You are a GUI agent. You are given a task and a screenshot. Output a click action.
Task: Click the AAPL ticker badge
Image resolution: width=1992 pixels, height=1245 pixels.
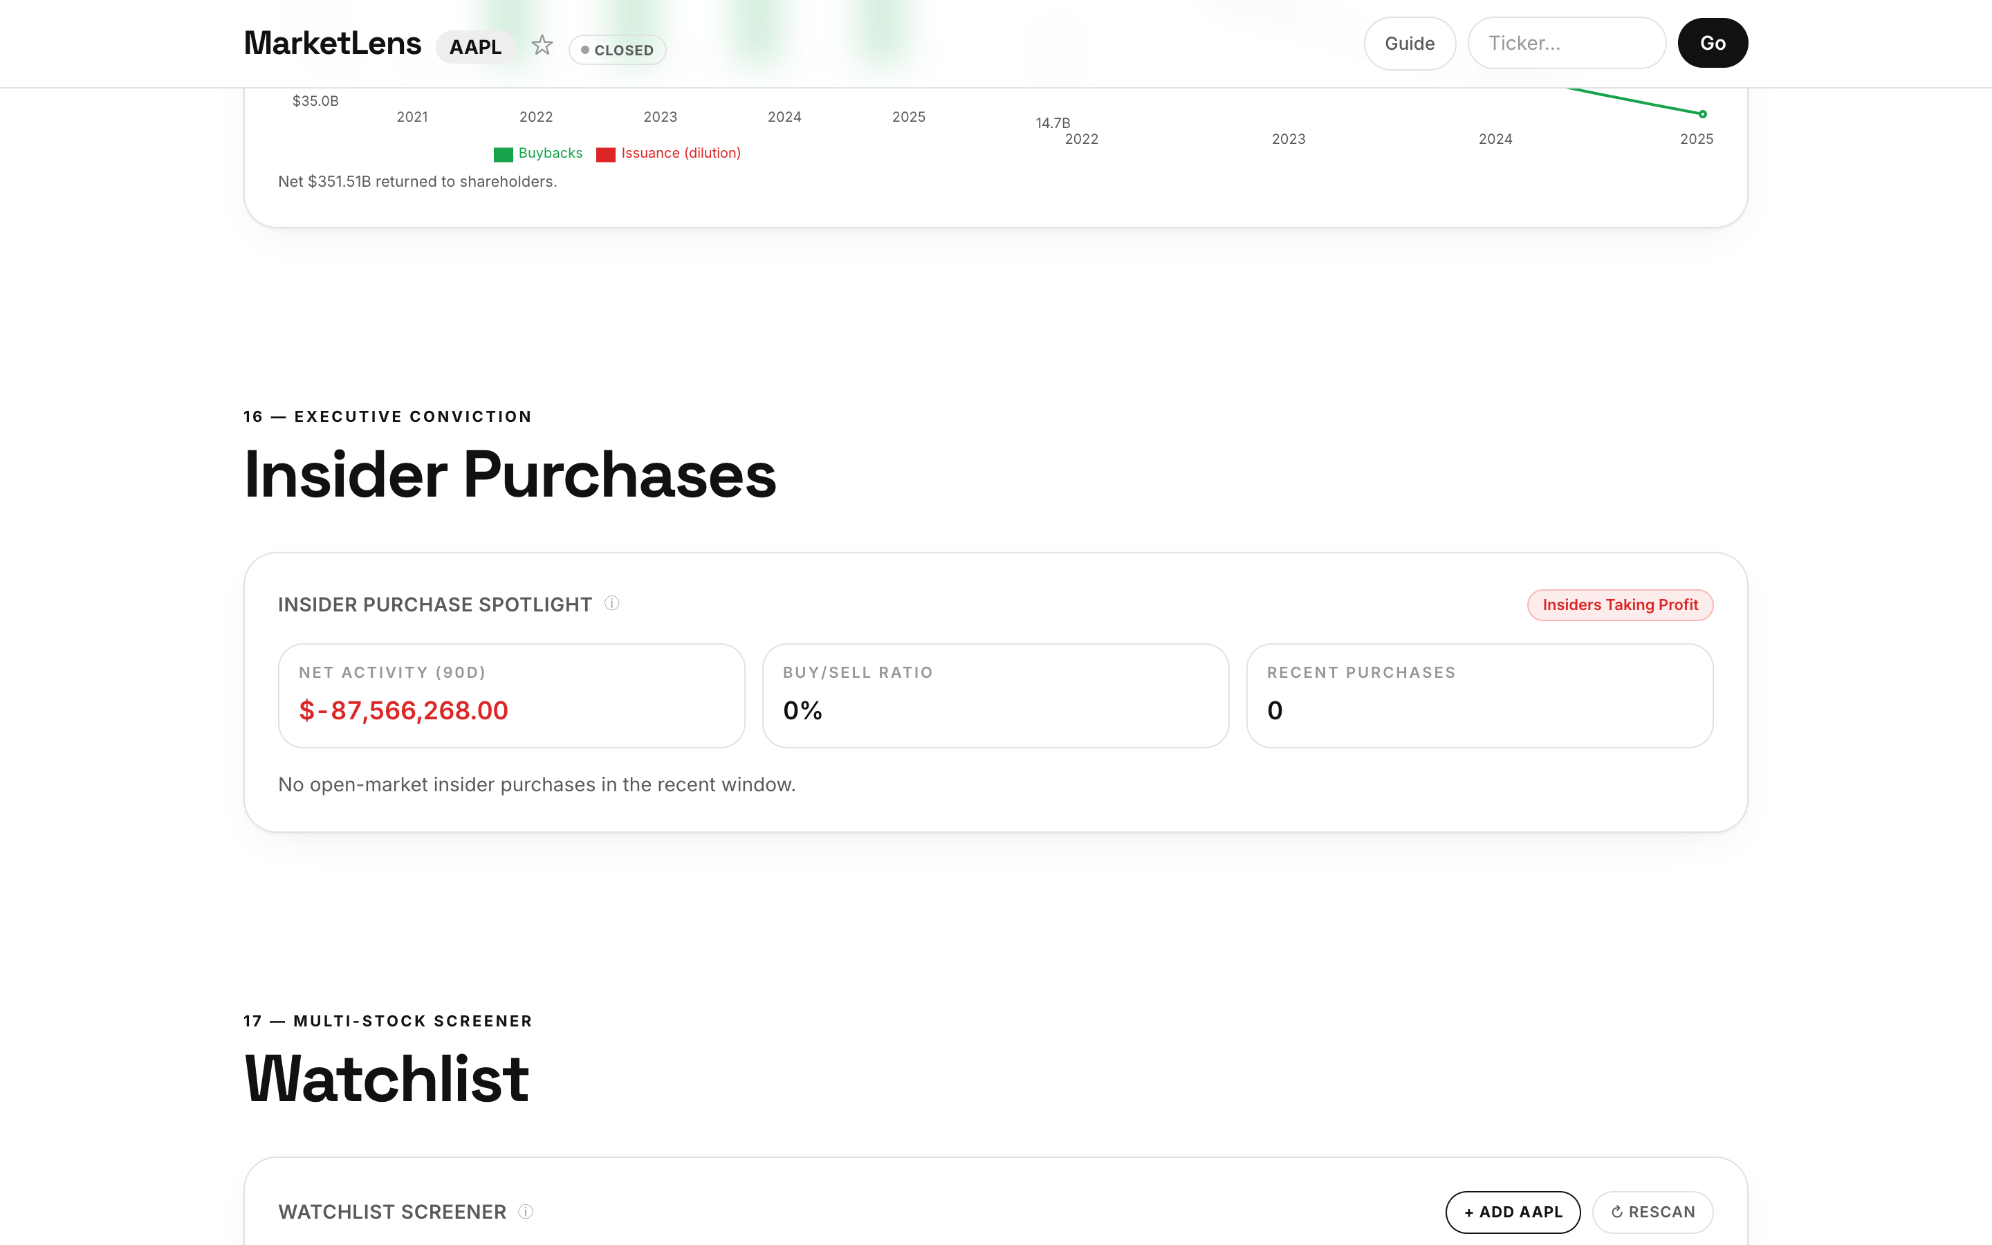point(475,47)
